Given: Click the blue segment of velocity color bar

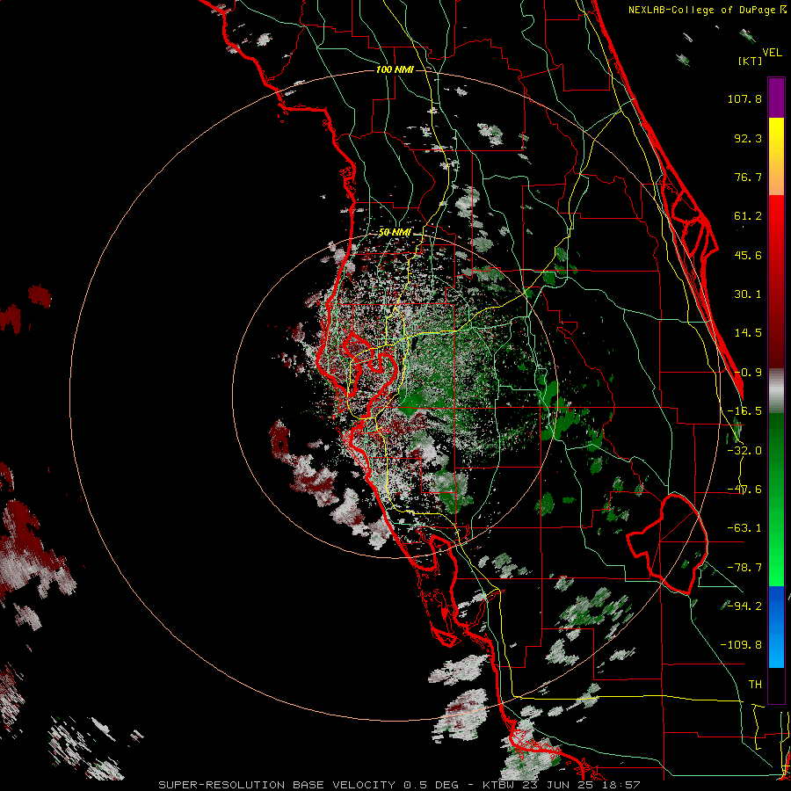Looking at the screenshot, I should [776, 627].
